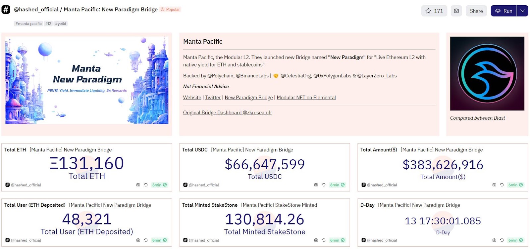The image size is (530, 249).
Task: Open the Modular NFT on Elemental link
Action: click(306, 98)
